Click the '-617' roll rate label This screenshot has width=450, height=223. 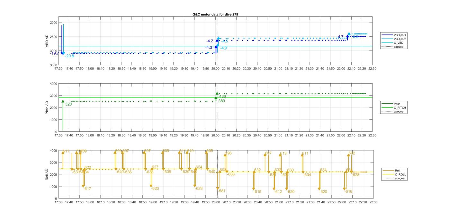tap(87, 189)
